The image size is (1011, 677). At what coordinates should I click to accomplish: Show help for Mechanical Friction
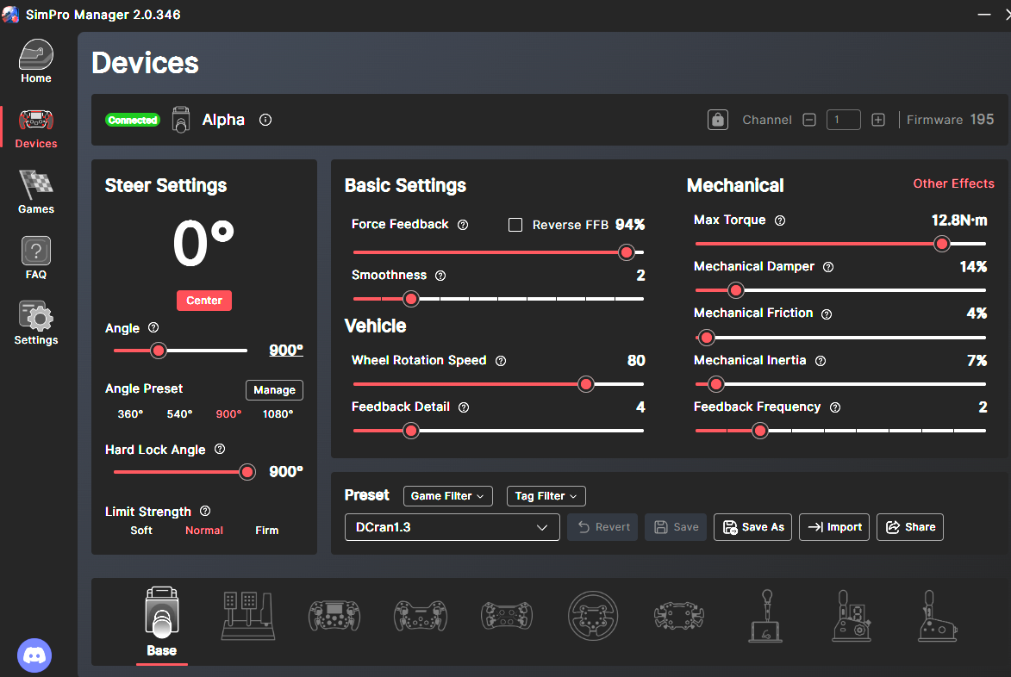[x=826, y=314]
